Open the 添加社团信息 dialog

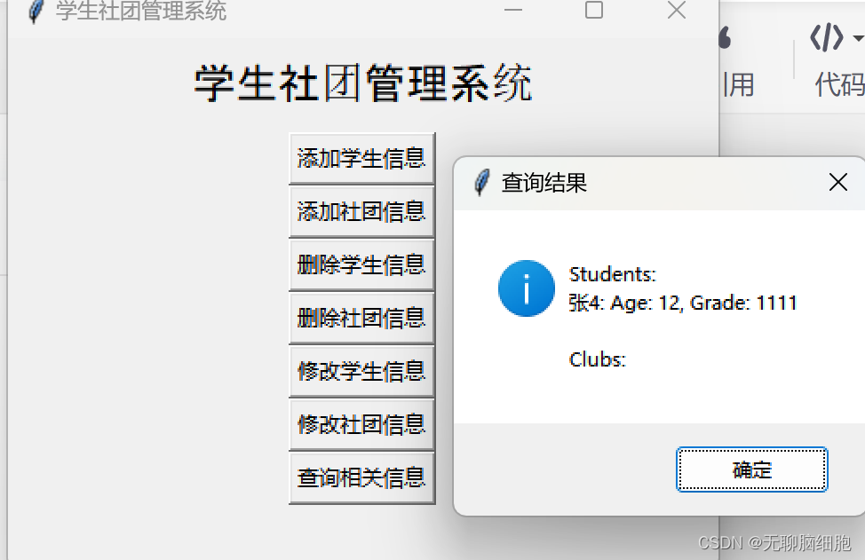361,211
